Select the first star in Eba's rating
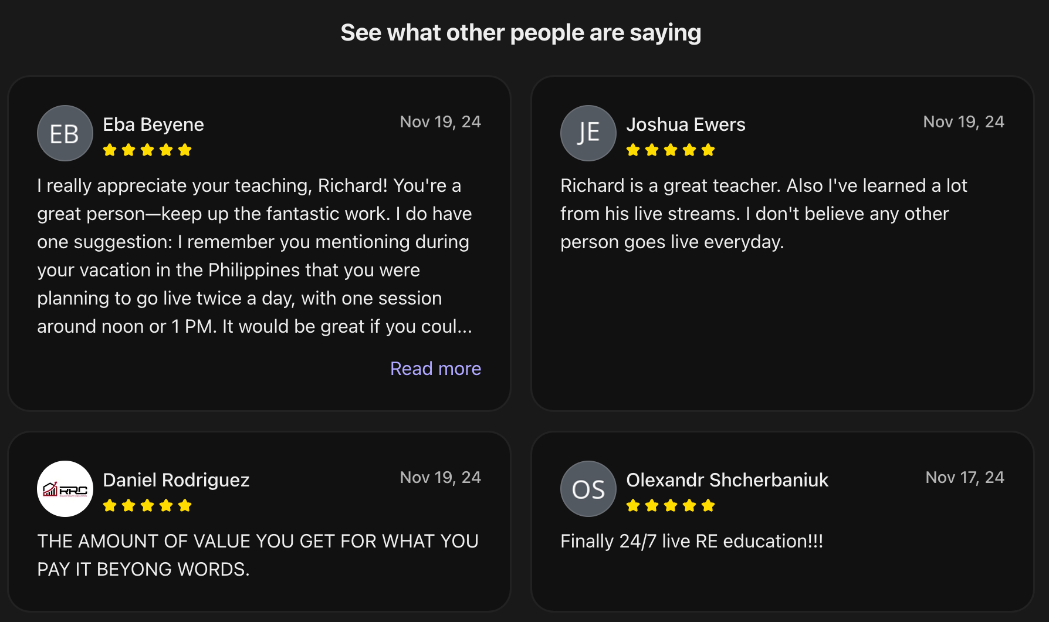 click(x=109, y=150)
